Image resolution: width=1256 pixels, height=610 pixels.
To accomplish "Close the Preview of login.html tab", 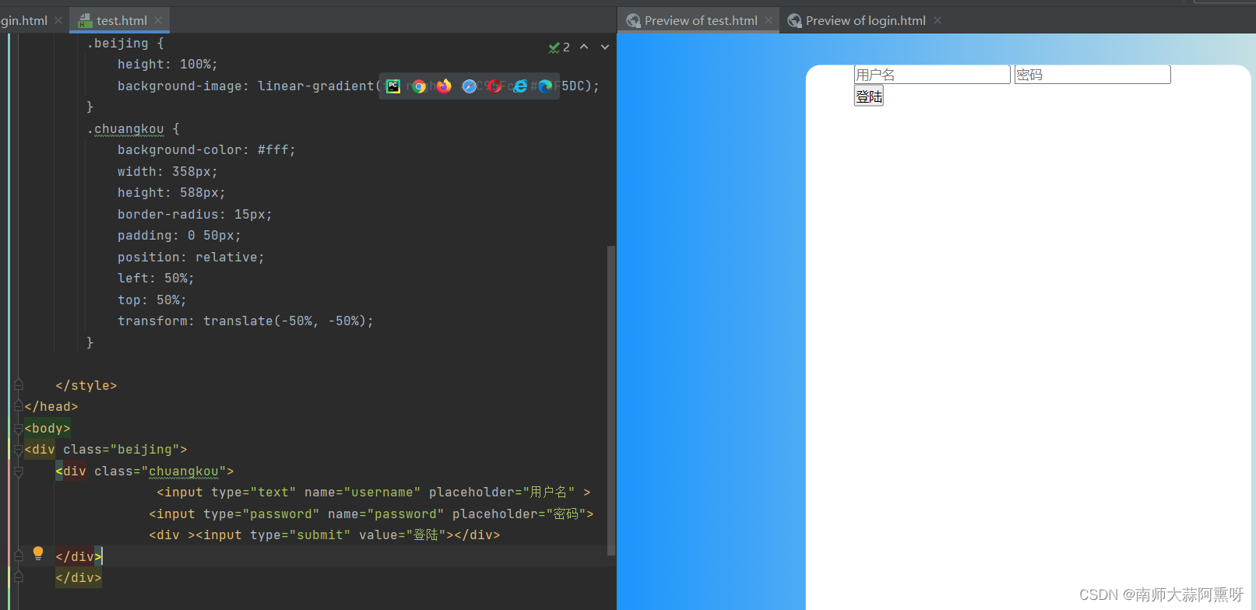I will tap(938, 20).
